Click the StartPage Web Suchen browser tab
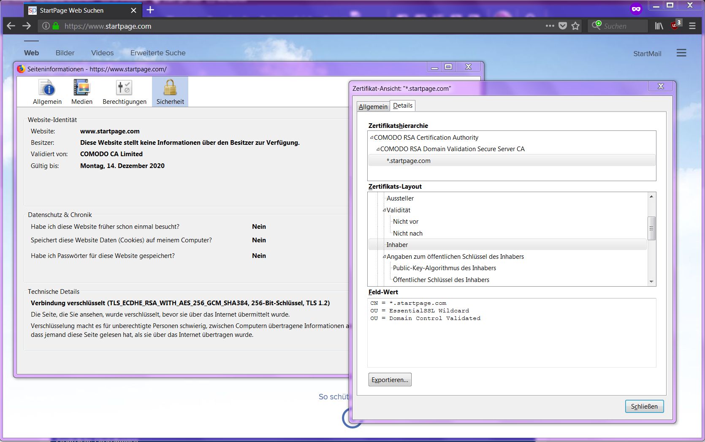 (x=83, y=11)
